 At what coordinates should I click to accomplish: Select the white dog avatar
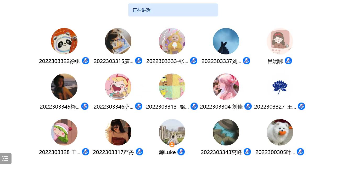coord(280,132)
